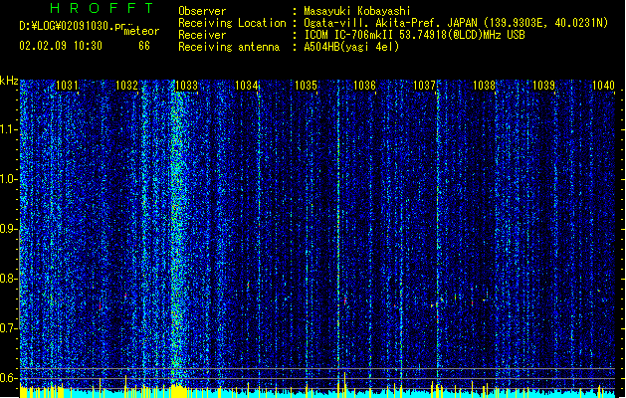Click the bright meteor echo band at 1033
Image resolution: width=626 pixels, height=398 pixels.
[177, 232]
